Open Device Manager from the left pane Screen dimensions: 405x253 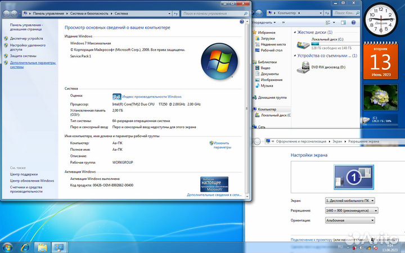tap(26, 38)
